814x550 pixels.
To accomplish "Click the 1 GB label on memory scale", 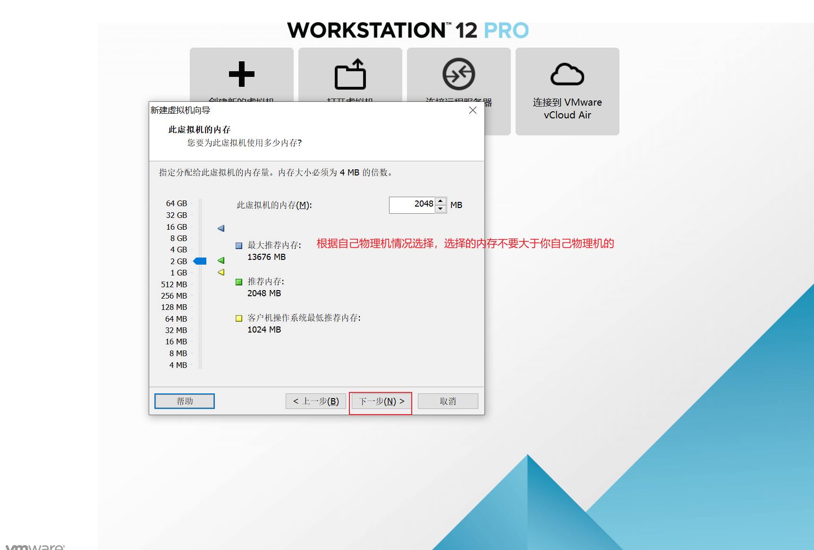I will click(x=178, y=273).
